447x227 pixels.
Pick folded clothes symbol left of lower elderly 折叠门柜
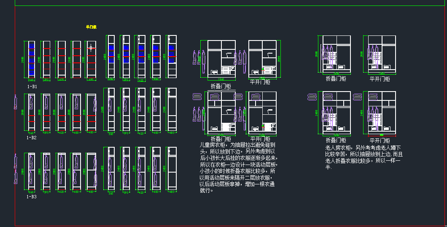[312, 97]
